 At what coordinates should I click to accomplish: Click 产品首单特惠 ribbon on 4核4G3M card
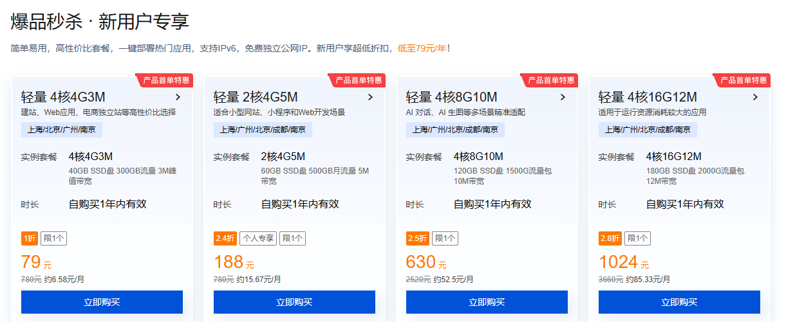165,80
